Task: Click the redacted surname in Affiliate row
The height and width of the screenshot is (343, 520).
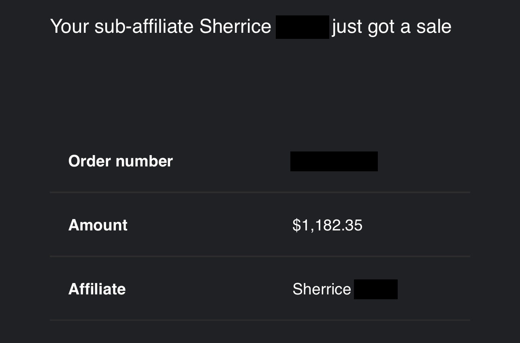Action: tap(375, 289)
